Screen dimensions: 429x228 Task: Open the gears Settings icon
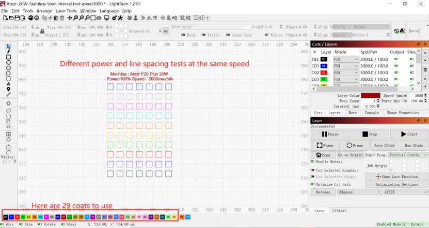pos(114,18)
